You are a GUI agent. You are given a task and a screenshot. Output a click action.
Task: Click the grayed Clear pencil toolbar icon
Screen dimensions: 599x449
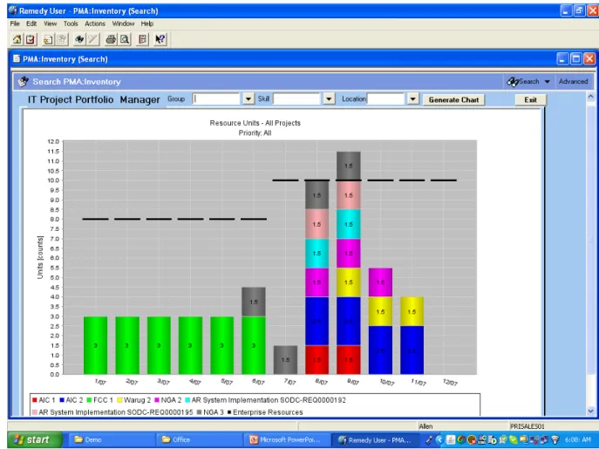click(x=92, y=39)
